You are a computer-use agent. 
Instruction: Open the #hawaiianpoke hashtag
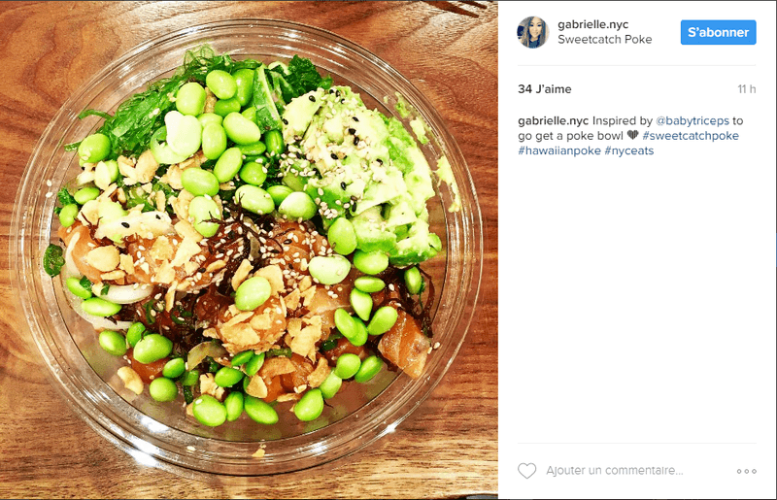pos(559,150)
